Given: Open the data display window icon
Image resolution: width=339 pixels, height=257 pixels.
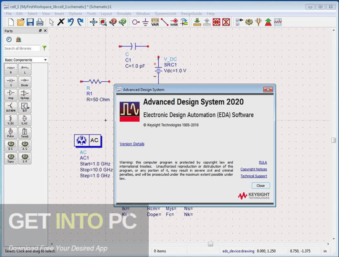Looking at the screenshot, I should click(278, 22).
